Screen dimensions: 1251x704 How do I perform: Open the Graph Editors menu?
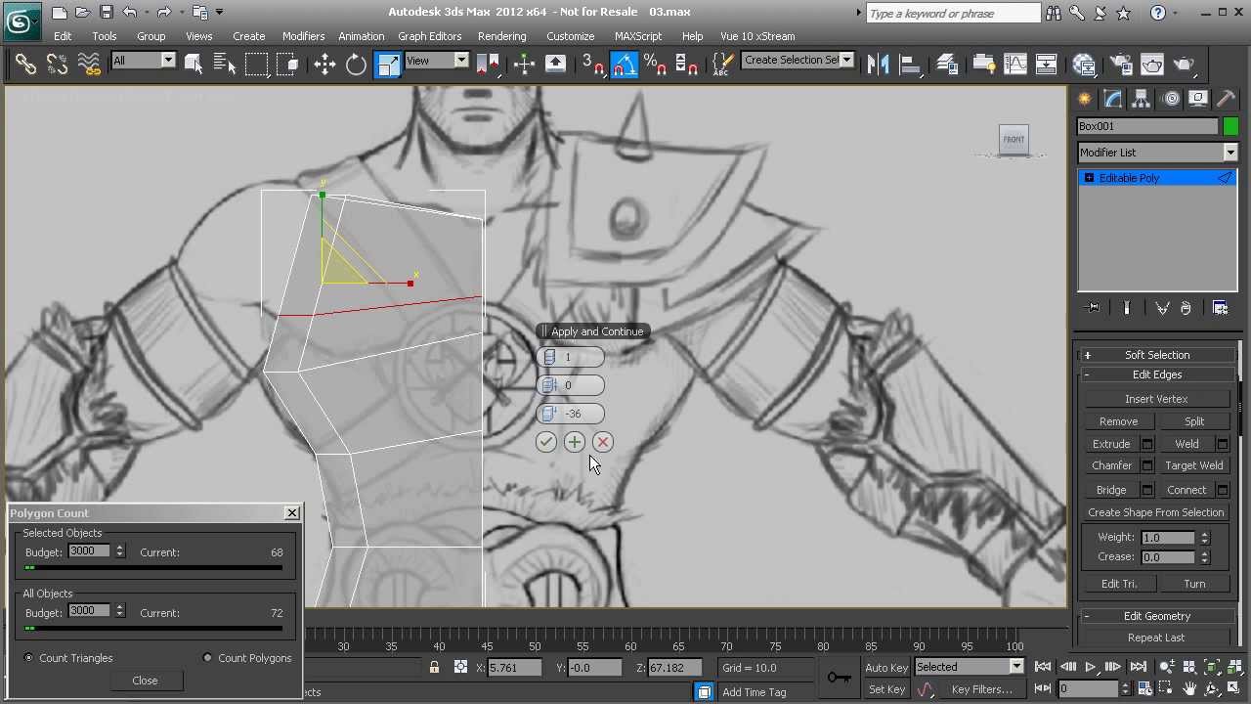(x=429, y=36)
